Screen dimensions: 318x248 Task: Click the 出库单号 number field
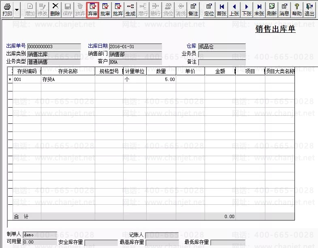point(54,47)
